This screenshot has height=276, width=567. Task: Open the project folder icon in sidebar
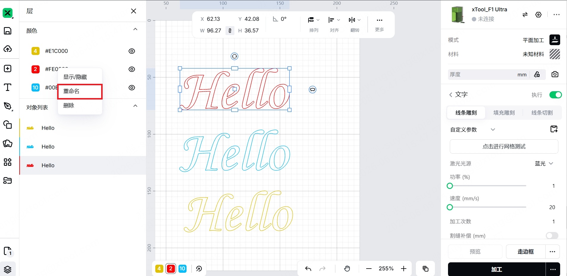pos(7,180)
